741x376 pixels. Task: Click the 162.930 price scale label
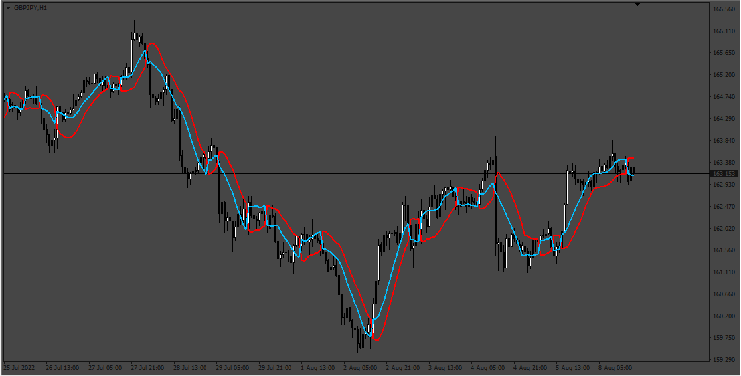[724, 185]
